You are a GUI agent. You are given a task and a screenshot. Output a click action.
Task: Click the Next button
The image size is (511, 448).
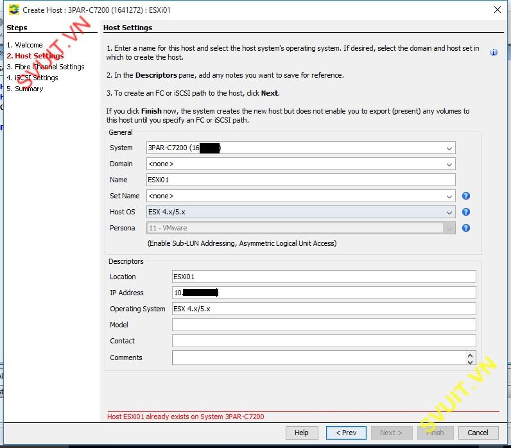pyautogui.click(x=391, y=433)
